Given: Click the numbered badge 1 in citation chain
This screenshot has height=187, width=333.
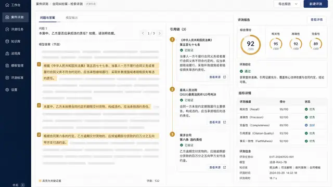Looking at the screenshot, I should [x=172, y=39].
